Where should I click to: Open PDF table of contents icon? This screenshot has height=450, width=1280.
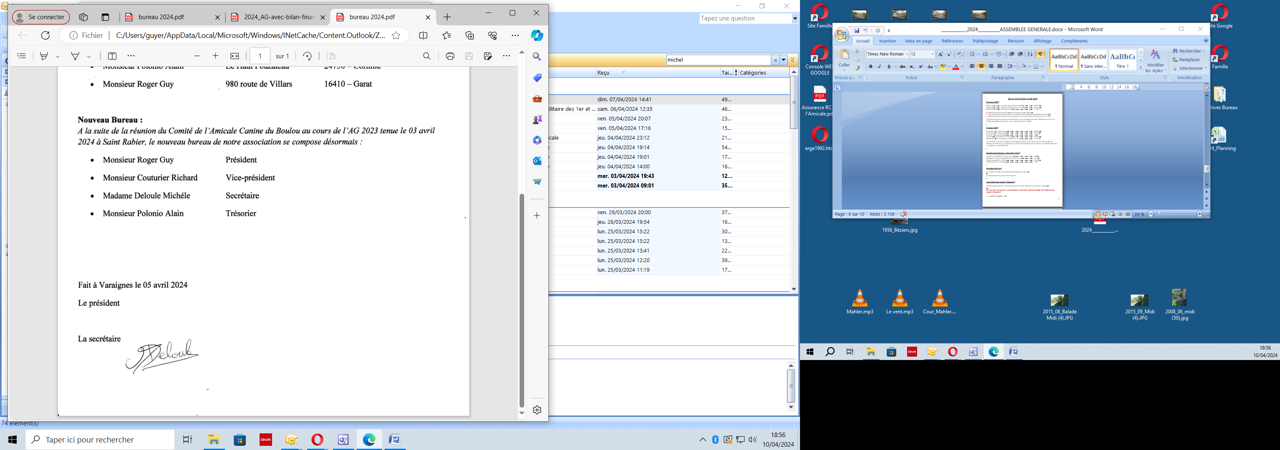click(x=21, y=56)
